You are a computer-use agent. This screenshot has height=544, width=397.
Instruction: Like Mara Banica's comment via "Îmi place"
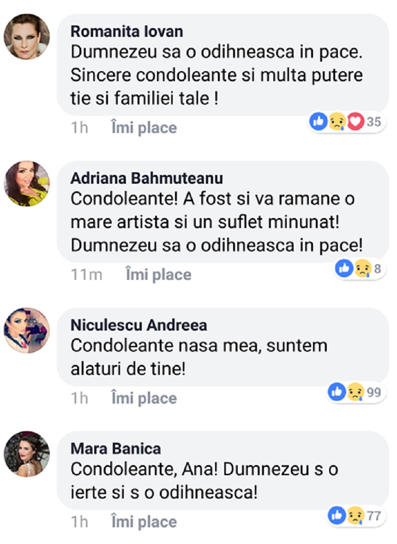144,522
